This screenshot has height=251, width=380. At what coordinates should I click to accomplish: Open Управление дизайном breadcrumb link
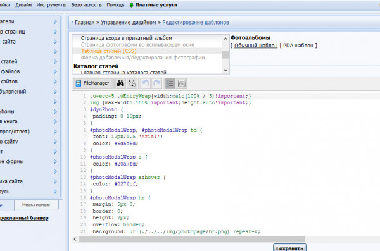point(129,23)
